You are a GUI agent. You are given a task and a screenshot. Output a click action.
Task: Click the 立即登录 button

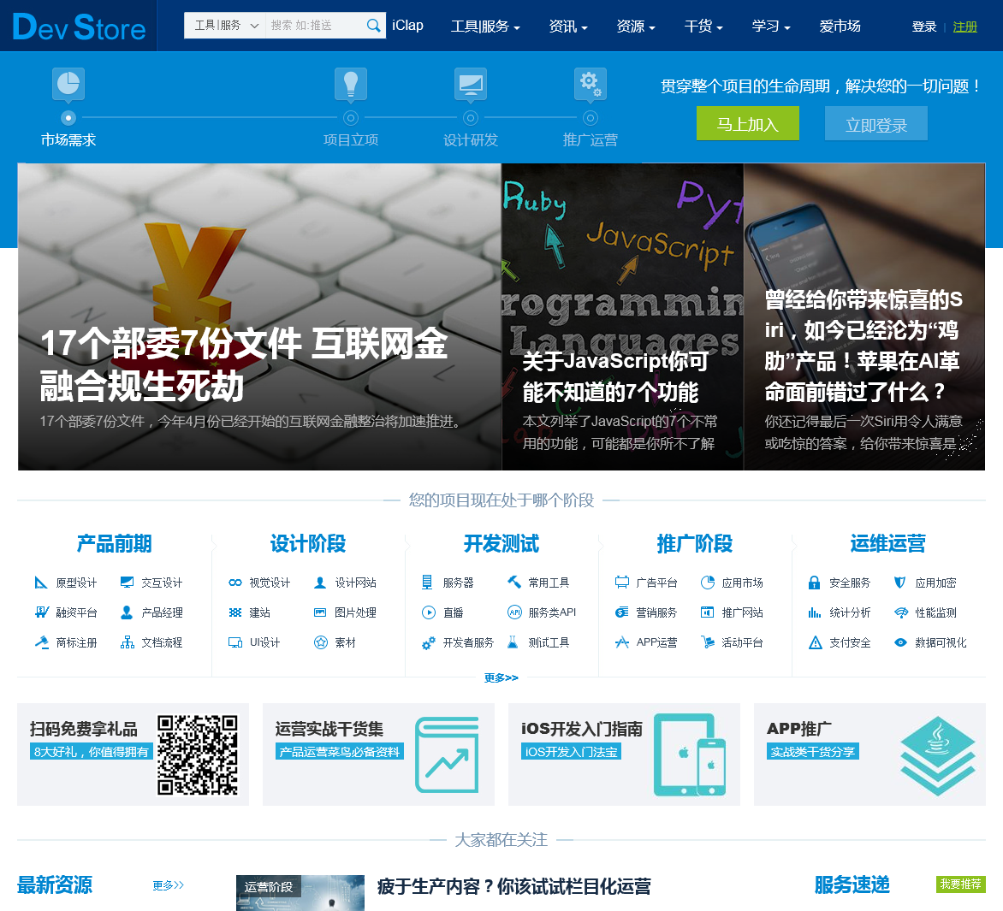(876, 123)
